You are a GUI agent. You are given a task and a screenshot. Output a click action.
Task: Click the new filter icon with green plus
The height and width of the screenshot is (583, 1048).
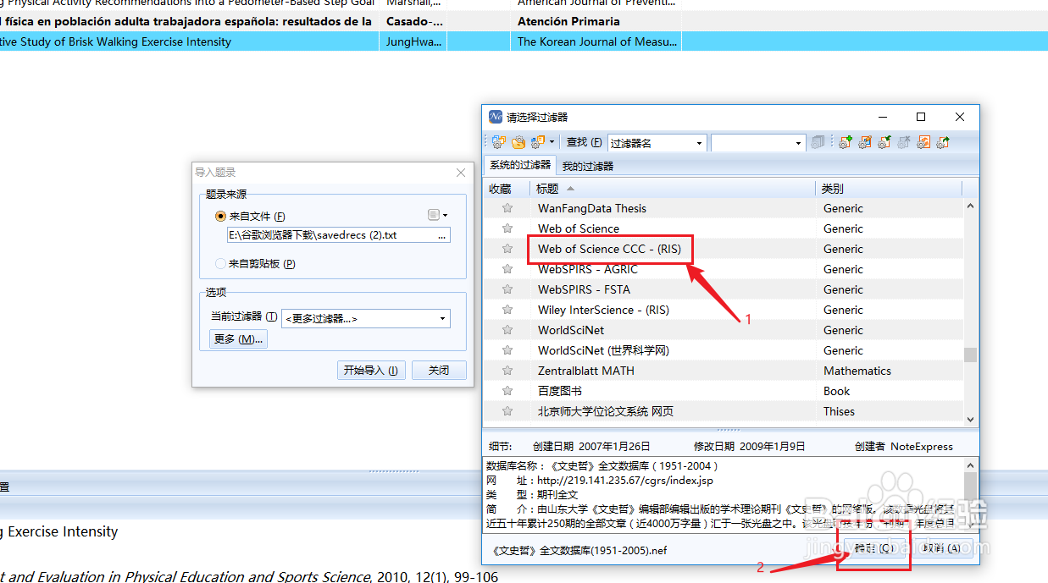point(845,143)
